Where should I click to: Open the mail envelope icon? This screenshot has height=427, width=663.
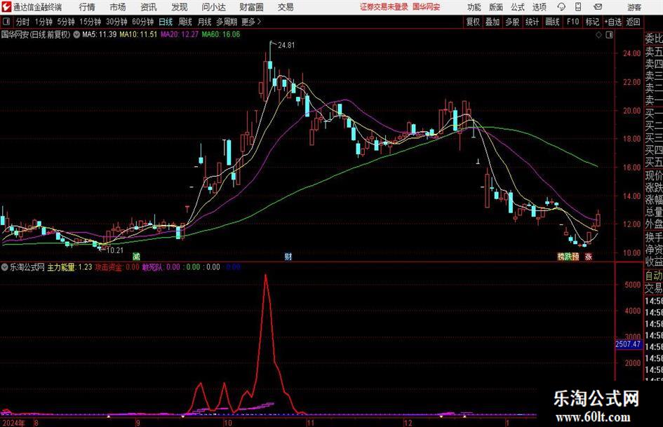(x=598, y=7)
